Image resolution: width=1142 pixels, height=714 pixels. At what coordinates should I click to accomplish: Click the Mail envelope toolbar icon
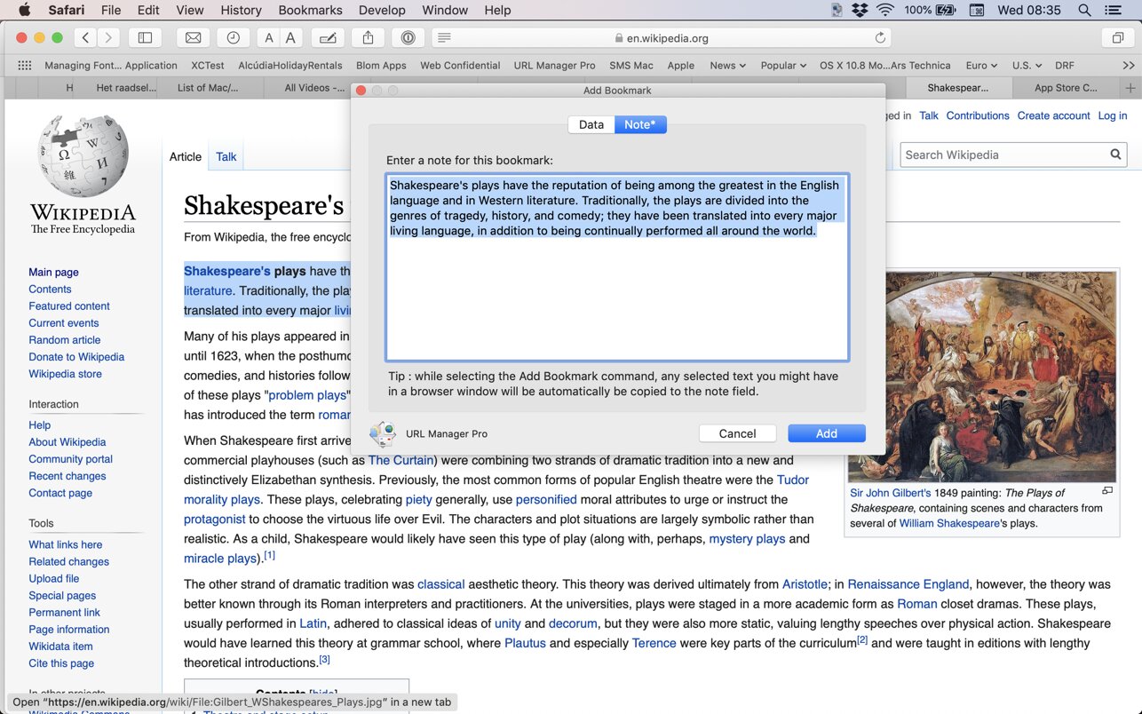pos(193,38)
